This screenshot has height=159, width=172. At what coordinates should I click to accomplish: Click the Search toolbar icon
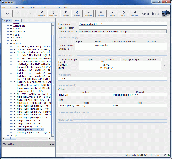pos(112,13)
